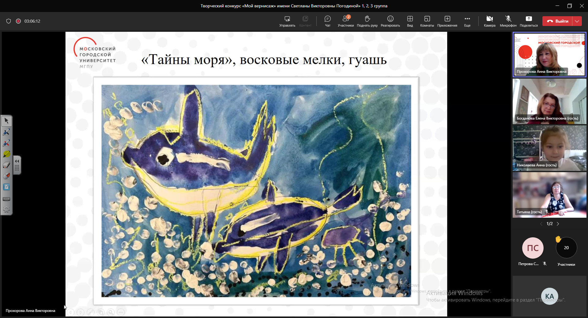The width and height of the screenshot is (588, 318).
Task: Select the yellow highlighter tool
Action: (6, 154)
